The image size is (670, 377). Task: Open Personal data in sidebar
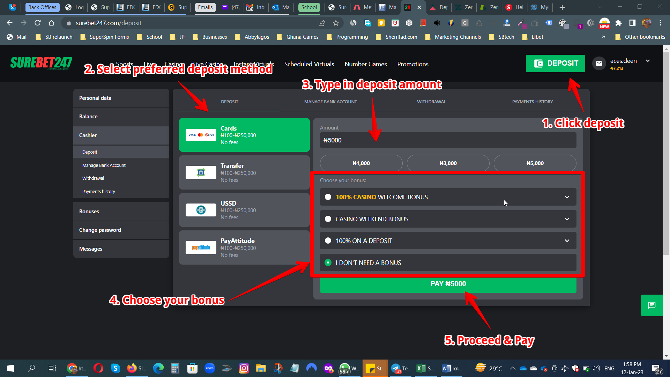click(121, 98)
